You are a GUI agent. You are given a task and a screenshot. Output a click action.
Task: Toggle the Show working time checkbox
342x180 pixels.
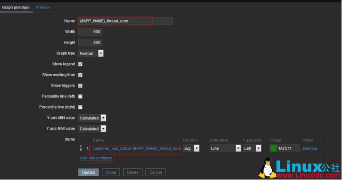tap(80, 75)
